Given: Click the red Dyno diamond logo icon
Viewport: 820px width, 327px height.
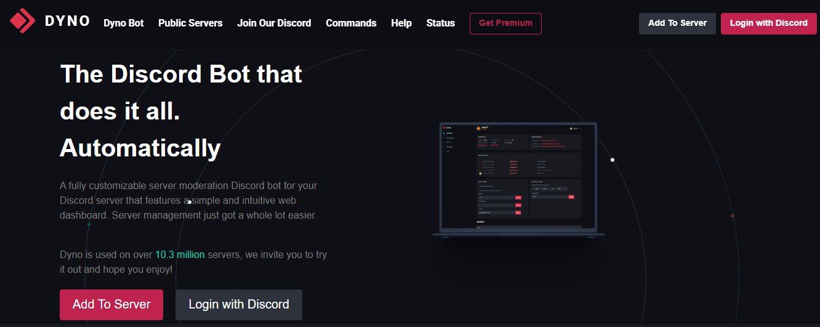Looking at the screenshot, I should tap(23, 21).
